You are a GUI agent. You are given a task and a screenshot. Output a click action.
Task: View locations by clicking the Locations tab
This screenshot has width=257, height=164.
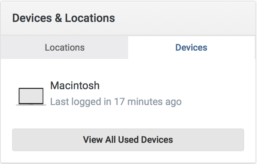tap(64, 48)
